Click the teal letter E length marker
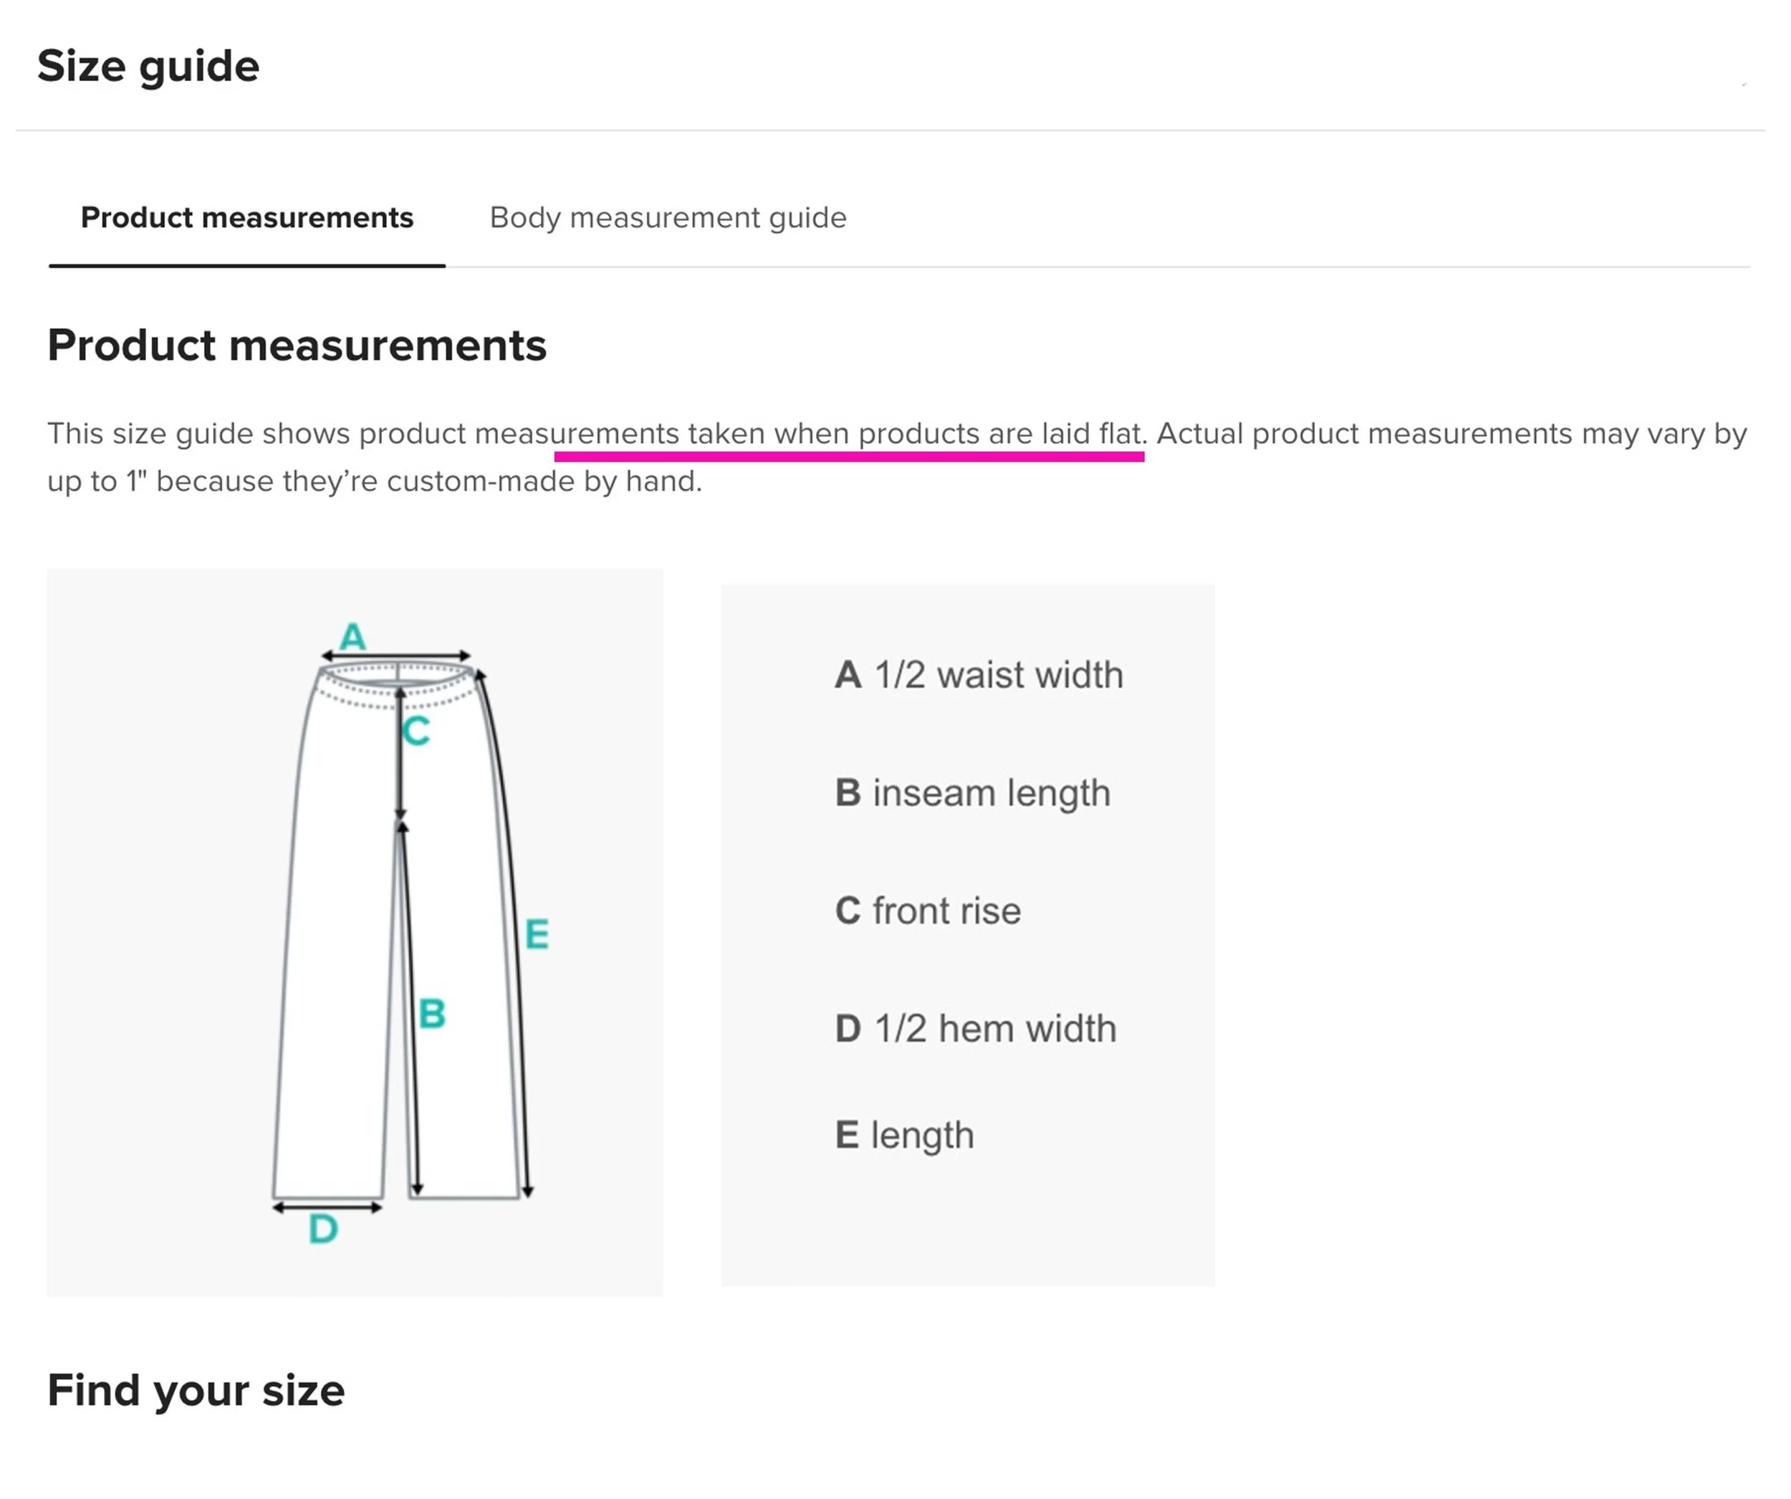This screenshot has width=1791, height=1499. (537, 934)
